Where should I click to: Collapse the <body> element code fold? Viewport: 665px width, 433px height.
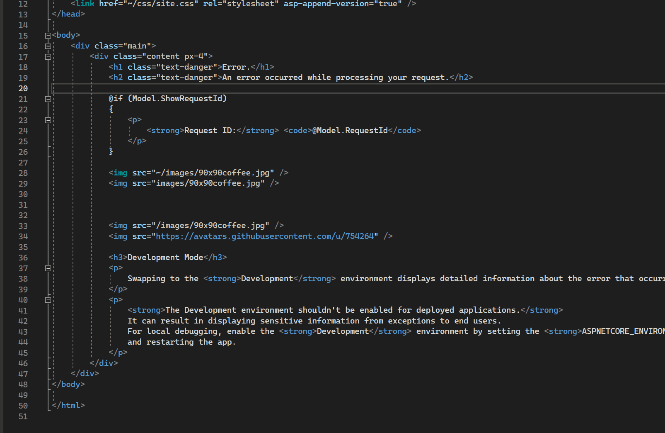[48, 35]
